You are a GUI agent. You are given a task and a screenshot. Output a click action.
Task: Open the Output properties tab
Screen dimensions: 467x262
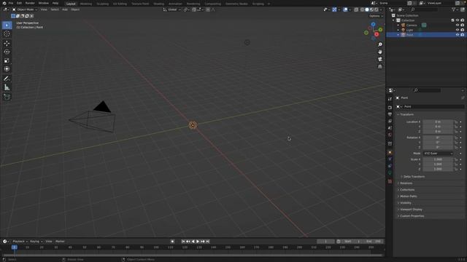[390, 114]
